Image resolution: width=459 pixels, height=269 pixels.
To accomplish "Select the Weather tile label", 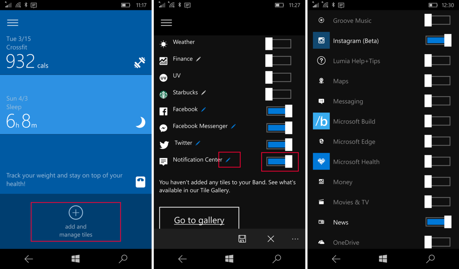I will (184, 42).
